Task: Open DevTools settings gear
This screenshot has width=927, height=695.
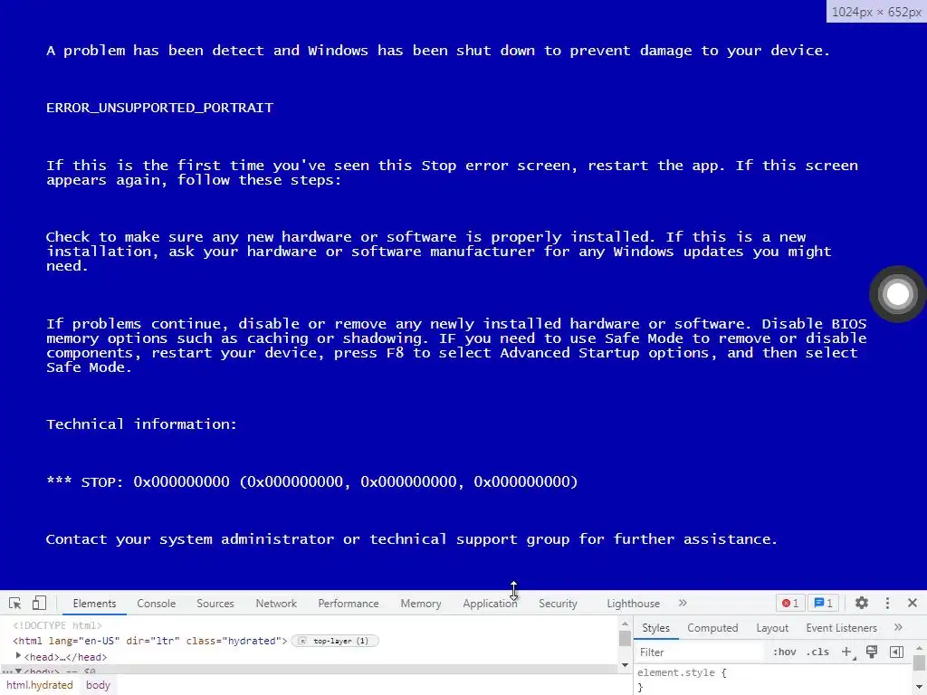Action: click(862, 603)
